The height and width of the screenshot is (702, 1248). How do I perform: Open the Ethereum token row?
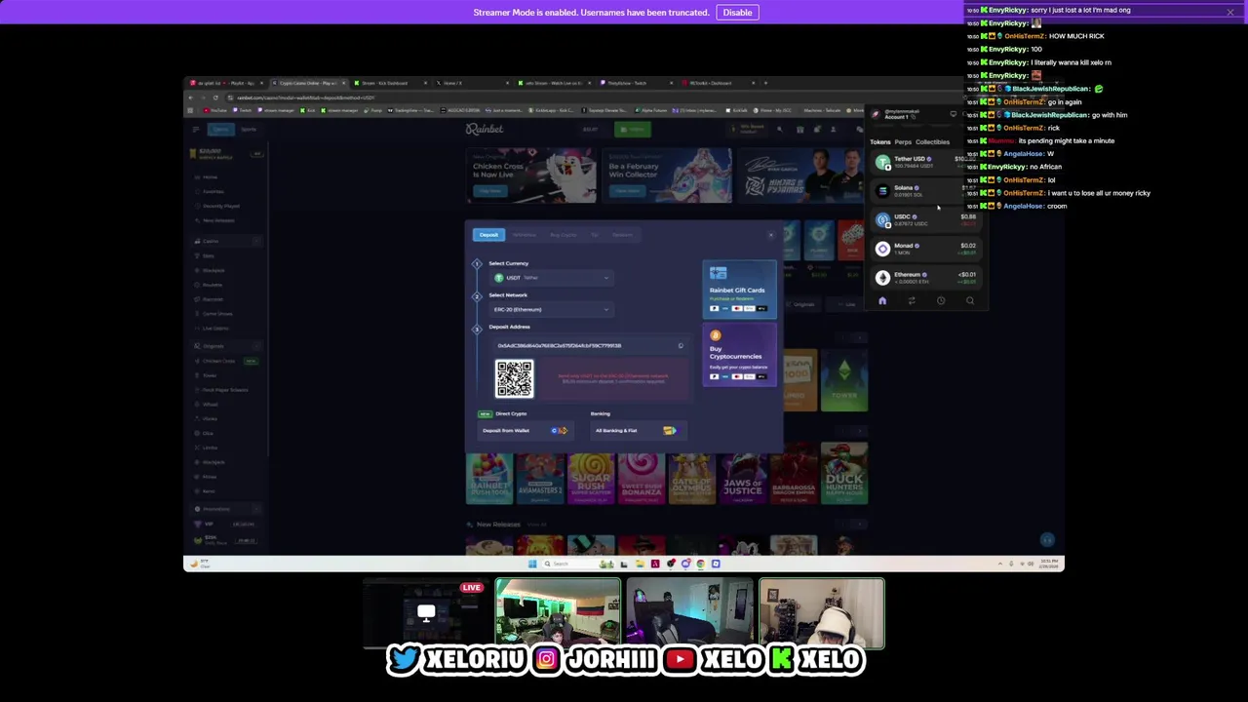point(926,278)
